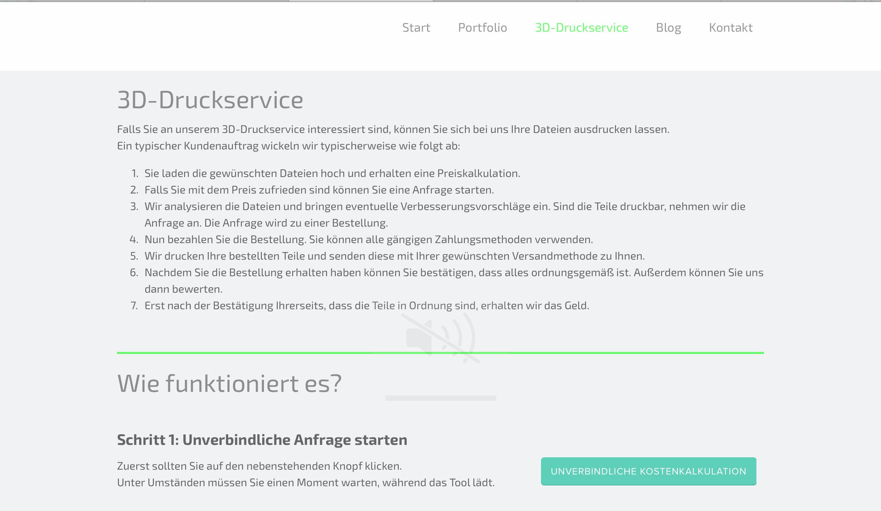Click list step 1 about uploading files

(x=332, y=174)
